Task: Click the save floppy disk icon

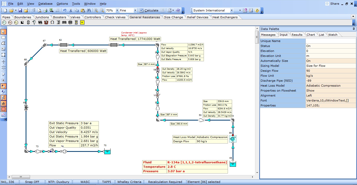Action: (20, 10)
